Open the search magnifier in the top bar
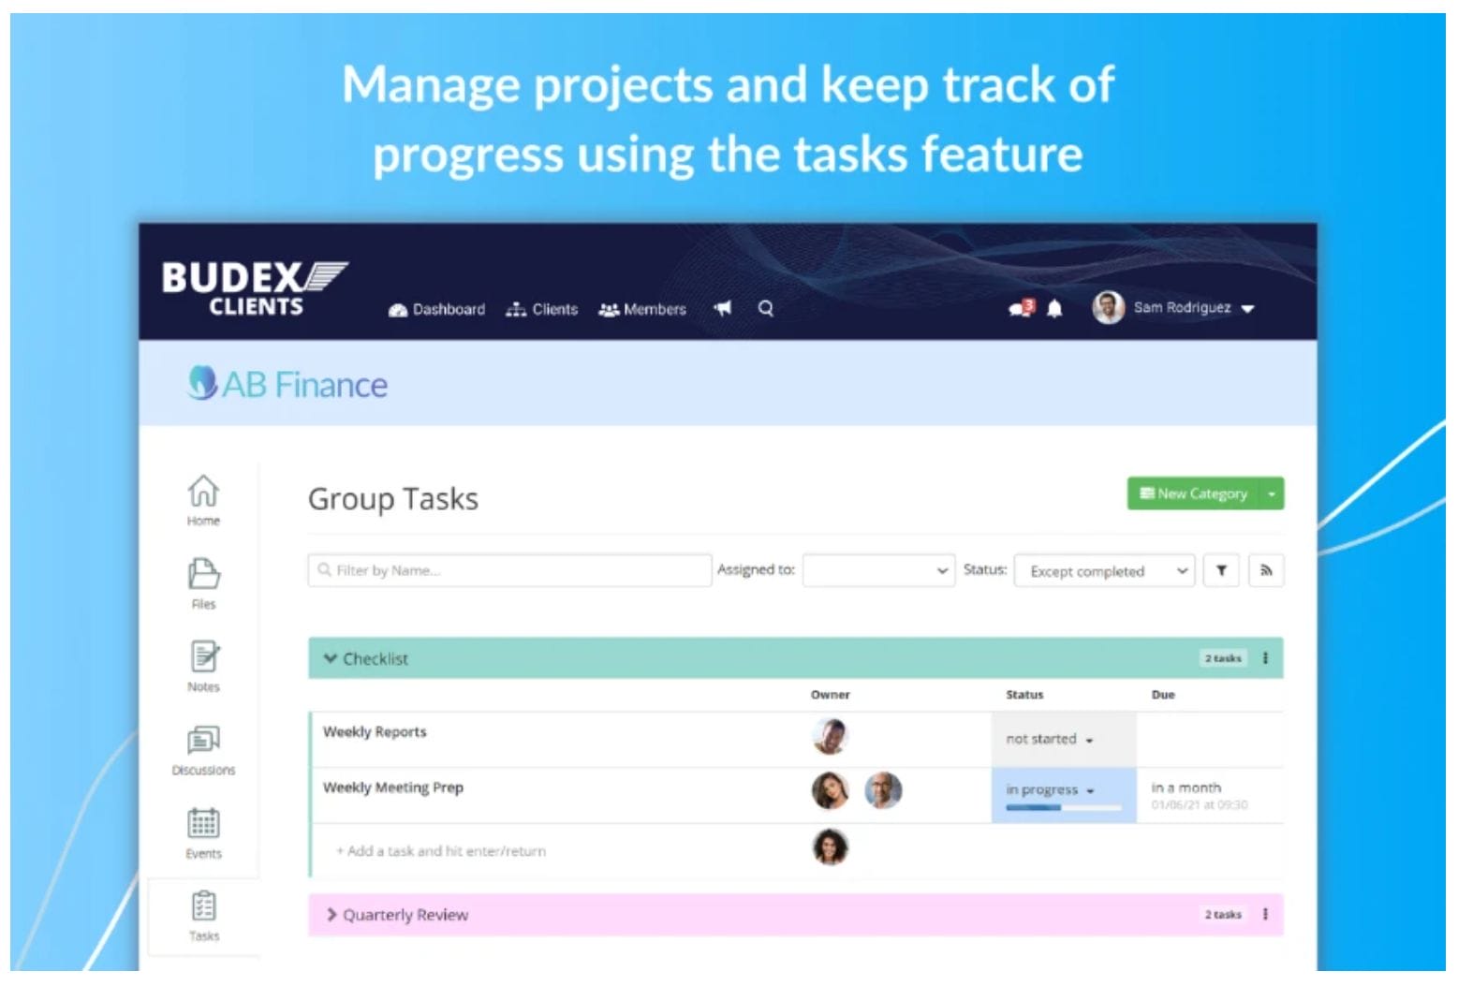1458x986 pixels. tap(766, 308)
